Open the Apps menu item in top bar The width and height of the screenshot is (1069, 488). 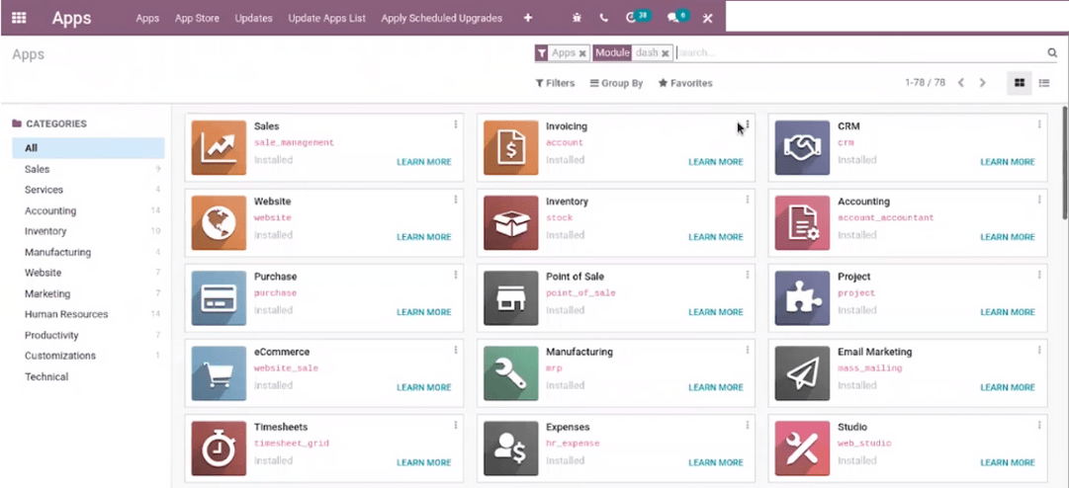tap(147, 19)
